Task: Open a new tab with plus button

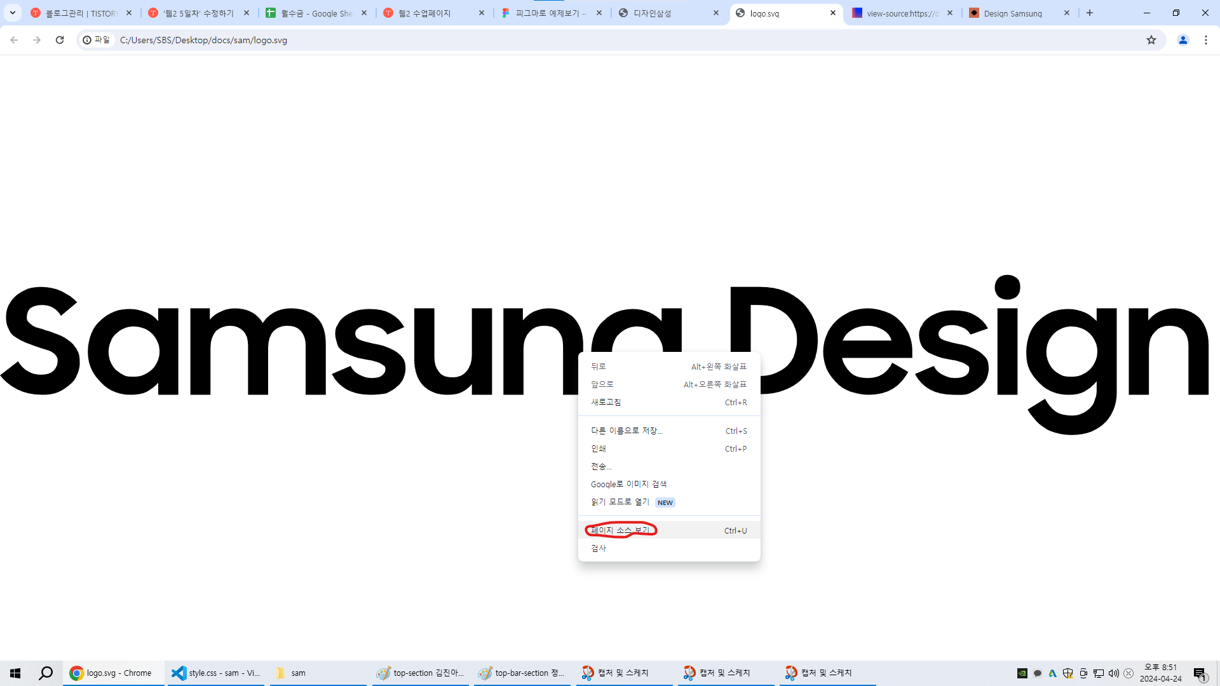Action: tap(1090, 13)
